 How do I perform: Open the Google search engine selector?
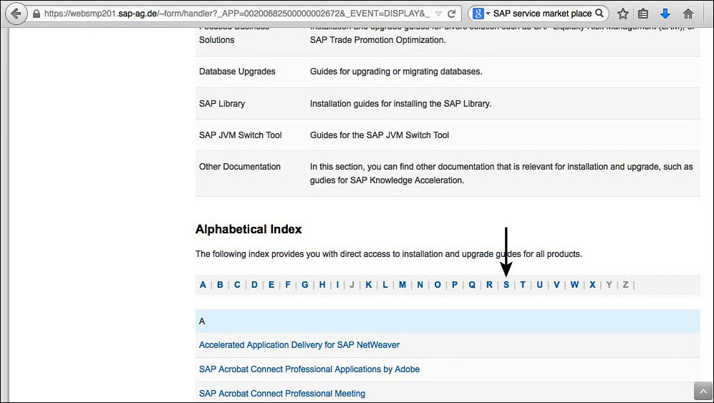[x=481, y=14]
